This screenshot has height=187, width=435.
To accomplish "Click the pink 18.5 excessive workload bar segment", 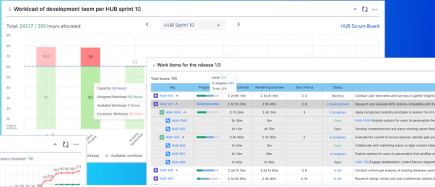I will coord(46,56).
